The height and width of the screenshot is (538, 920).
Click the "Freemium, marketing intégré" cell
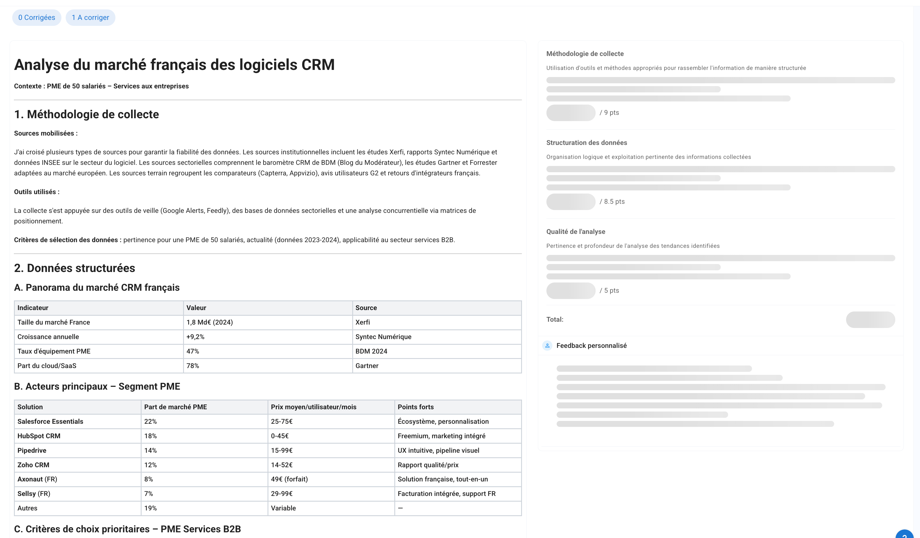tap(458, 436)
